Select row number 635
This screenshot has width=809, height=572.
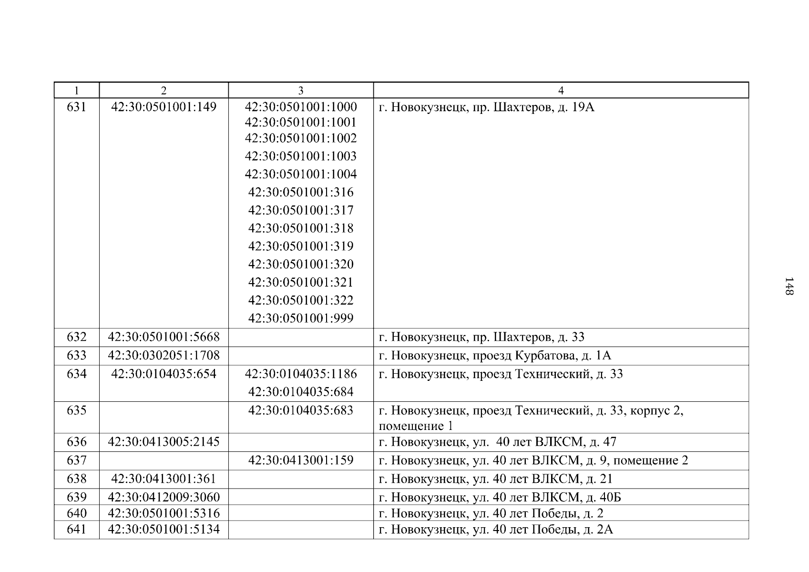coord(77,410)
